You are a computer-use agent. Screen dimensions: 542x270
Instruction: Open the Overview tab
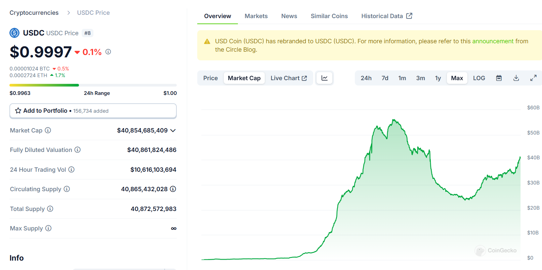point(217,16)
